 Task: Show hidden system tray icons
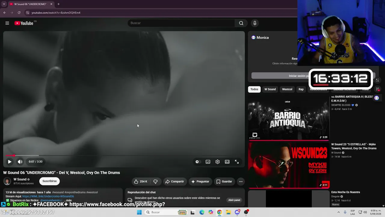(x=339, y=212)
